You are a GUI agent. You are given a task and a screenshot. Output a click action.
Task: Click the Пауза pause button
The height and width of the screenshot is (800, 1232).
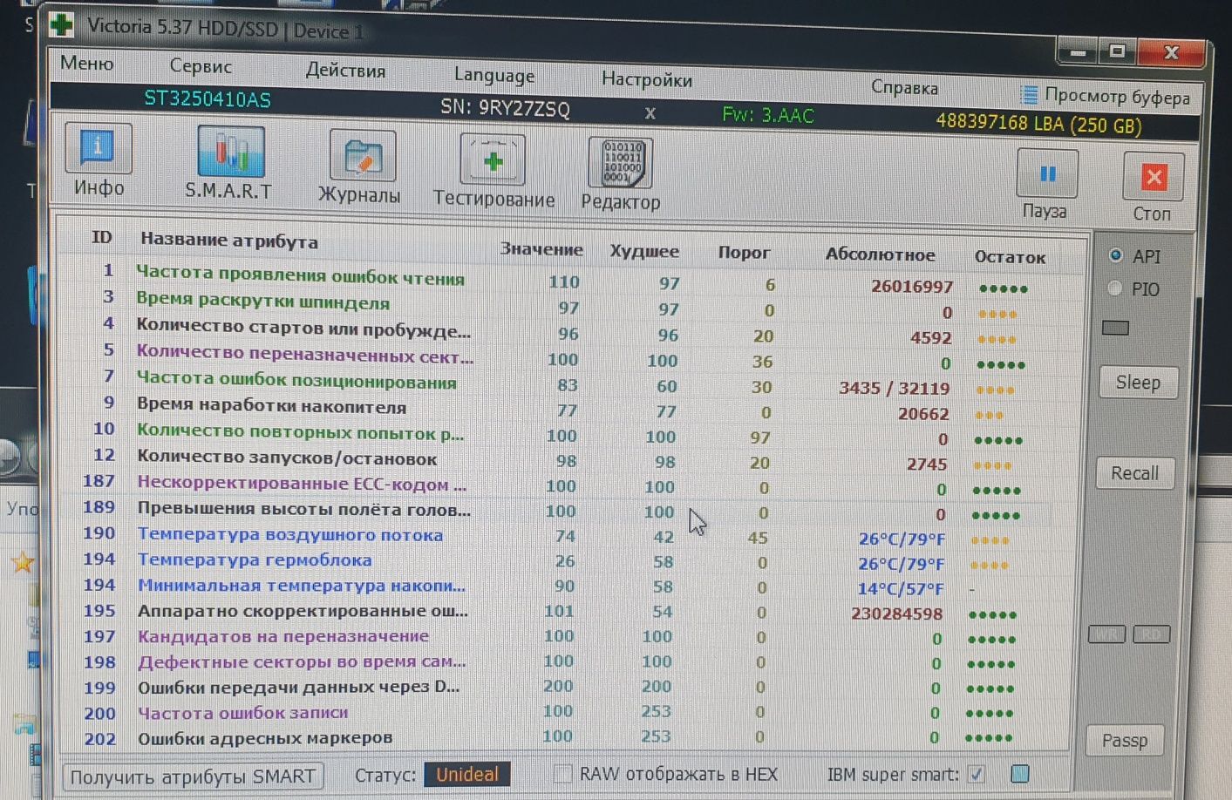1045,184
